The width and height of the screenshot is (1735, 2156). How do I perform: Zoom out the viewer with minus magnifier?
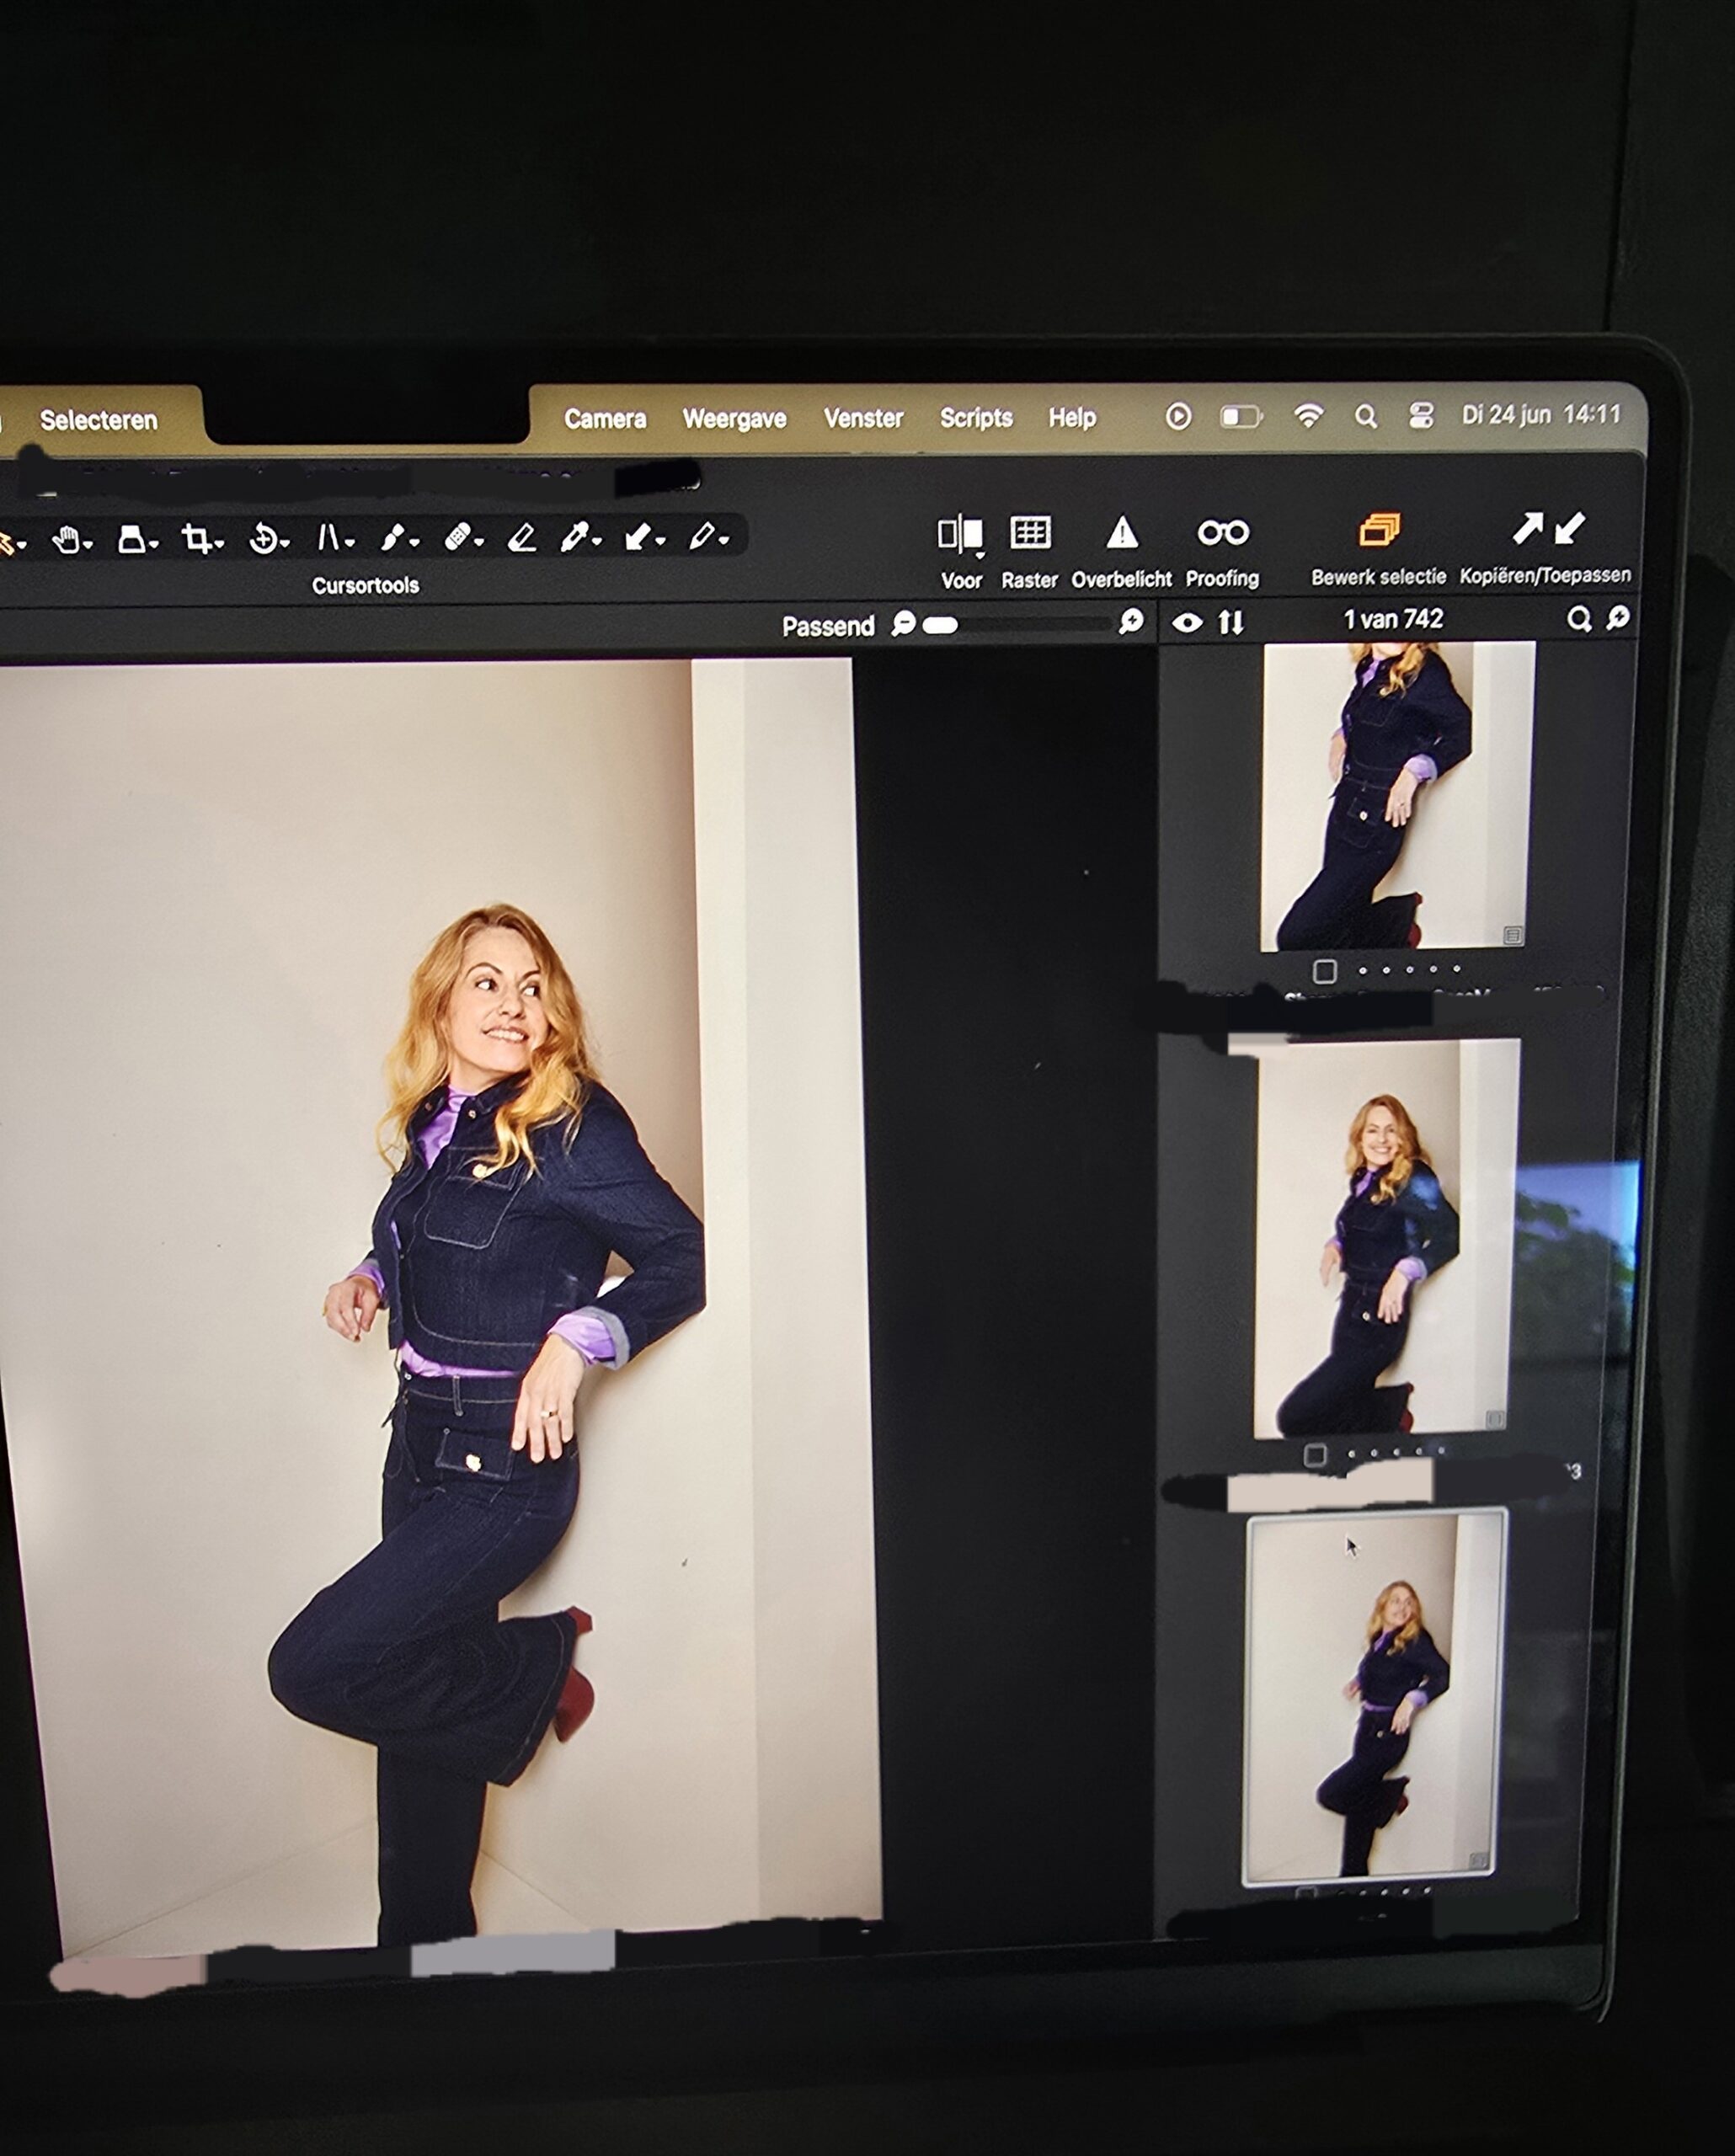coord(903,624)
